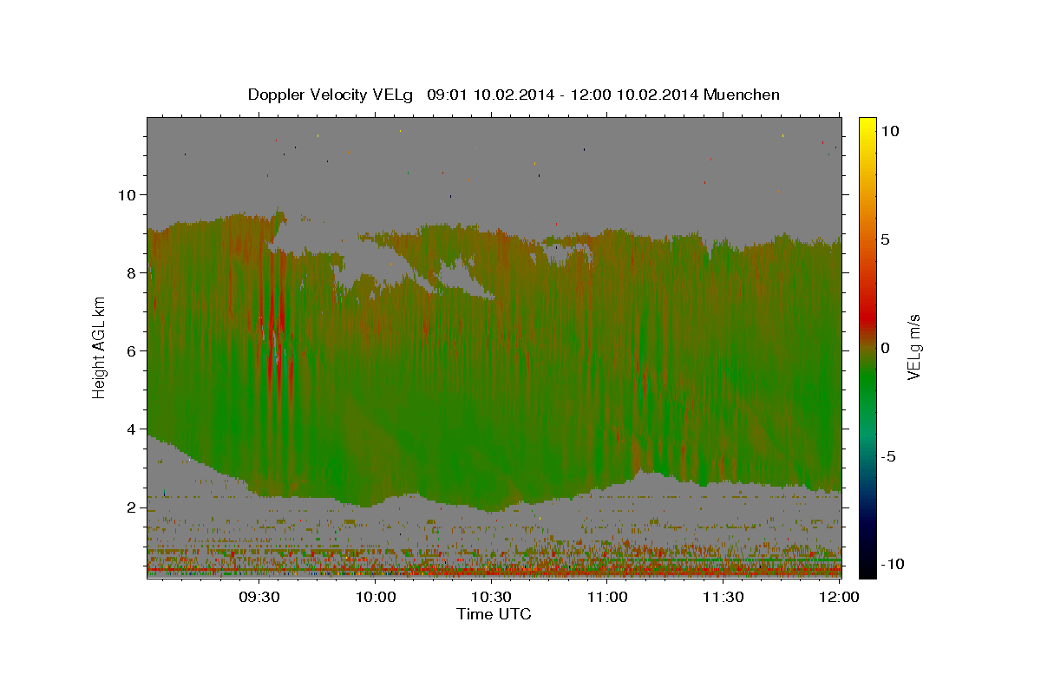1041x694 pixels.
Task: Click the colorbar value 5 label
Action: 886,239
